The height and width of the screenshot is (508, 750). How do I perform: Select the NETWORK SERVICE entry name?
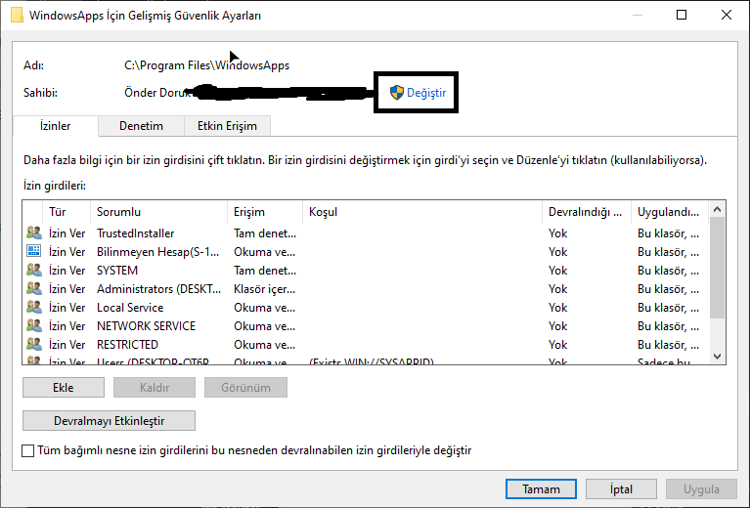click(x=146, y=326)
